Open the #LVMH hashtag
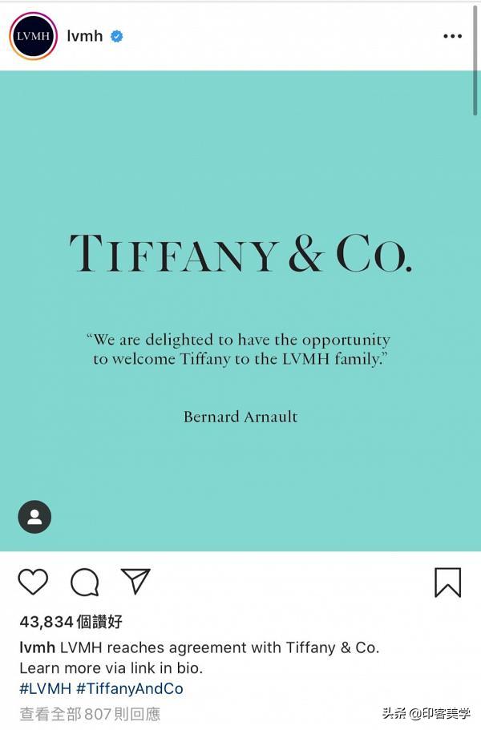The image size is (481, 730). [x=45, y=688]
